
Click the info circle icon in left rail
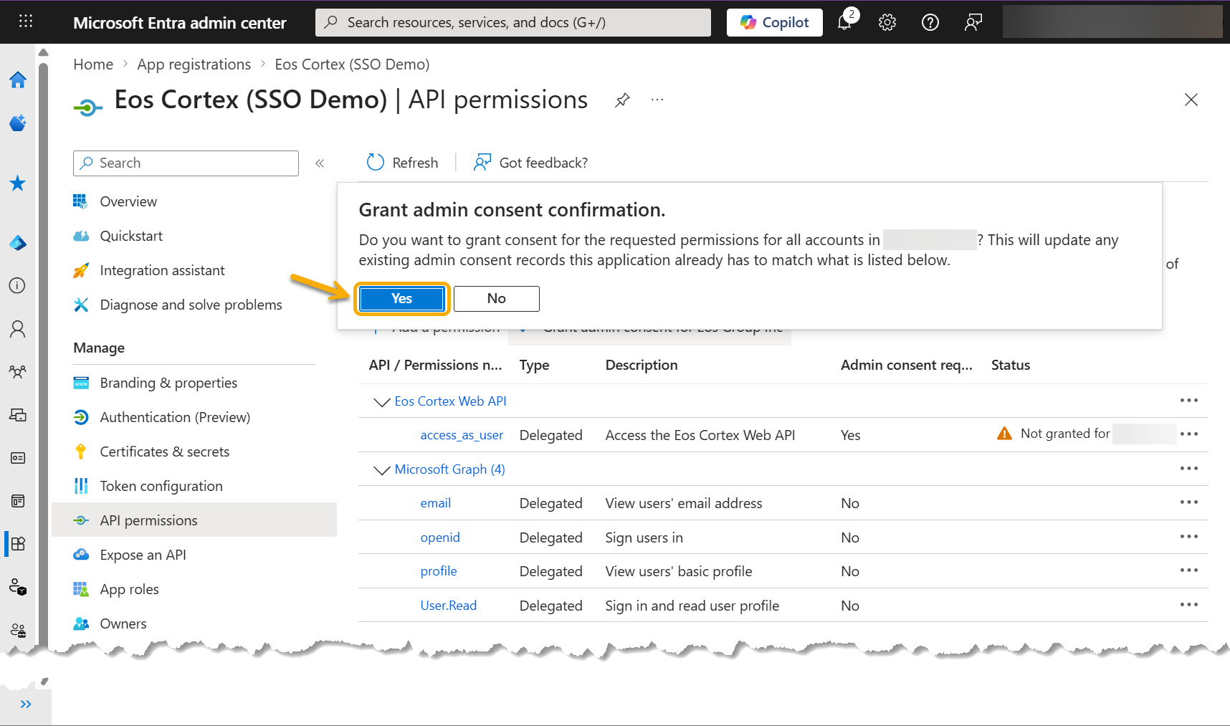(18, 286)
